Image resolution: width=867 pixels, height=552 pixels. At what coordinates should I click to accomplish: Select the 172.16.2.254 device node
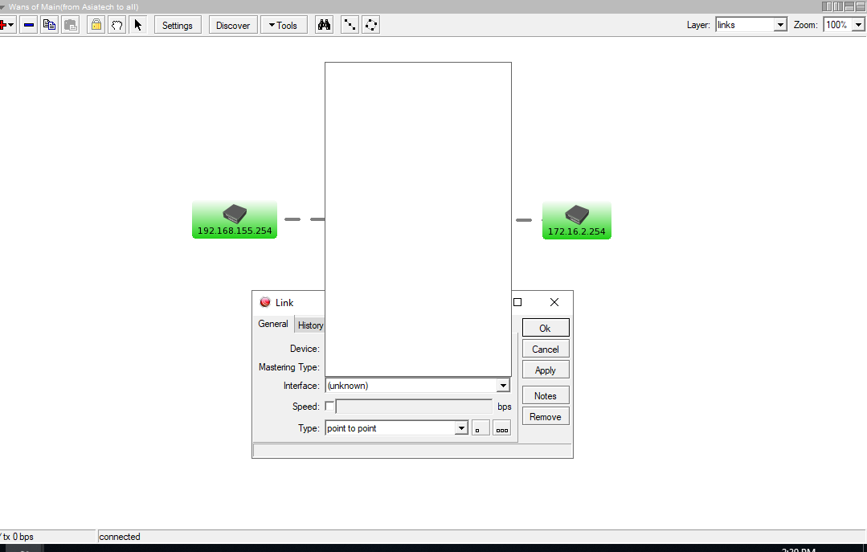(x=577, y=221)
